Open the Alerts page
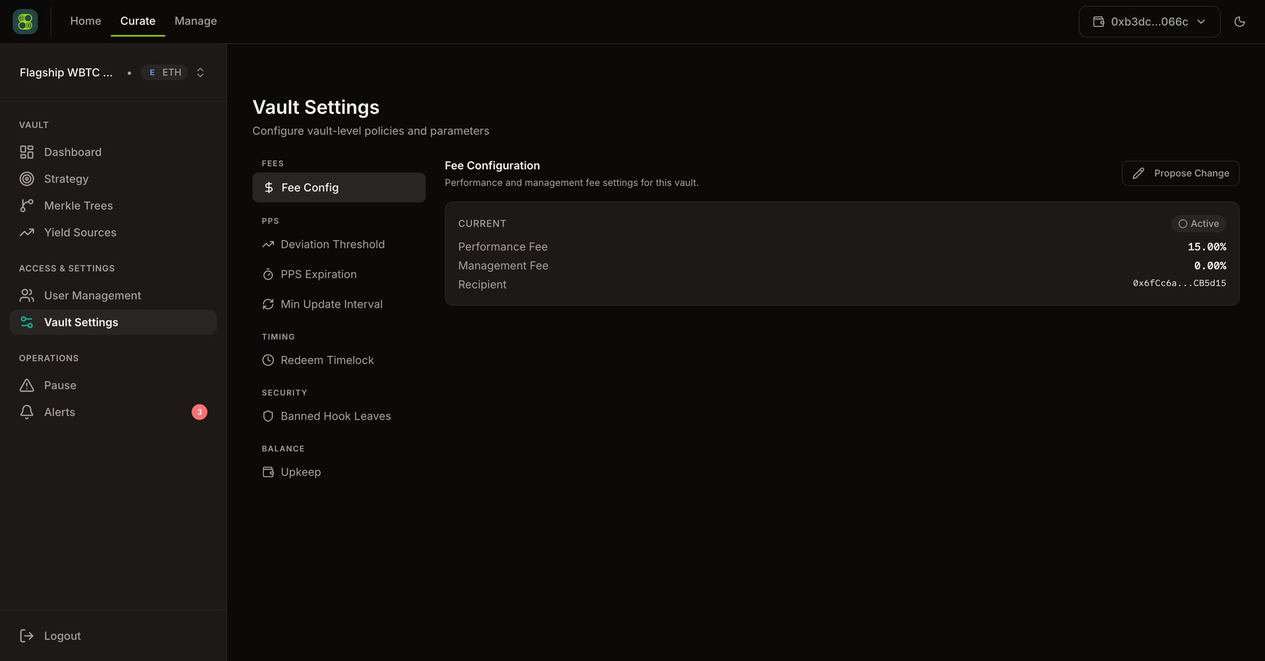The image size is (1265, 661). click(113, 412)
